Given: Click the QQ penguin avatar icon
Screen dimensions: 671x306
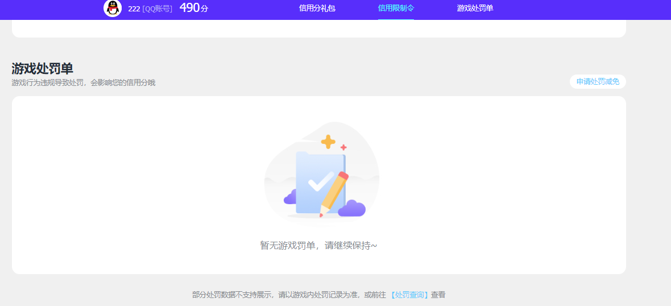Looking at the screenshot, I should coord(113,8).
